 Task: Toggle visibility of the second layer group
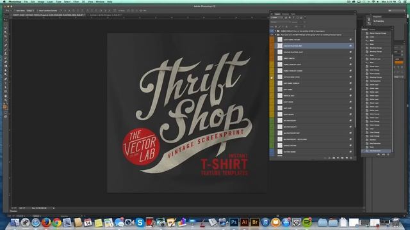272,34
